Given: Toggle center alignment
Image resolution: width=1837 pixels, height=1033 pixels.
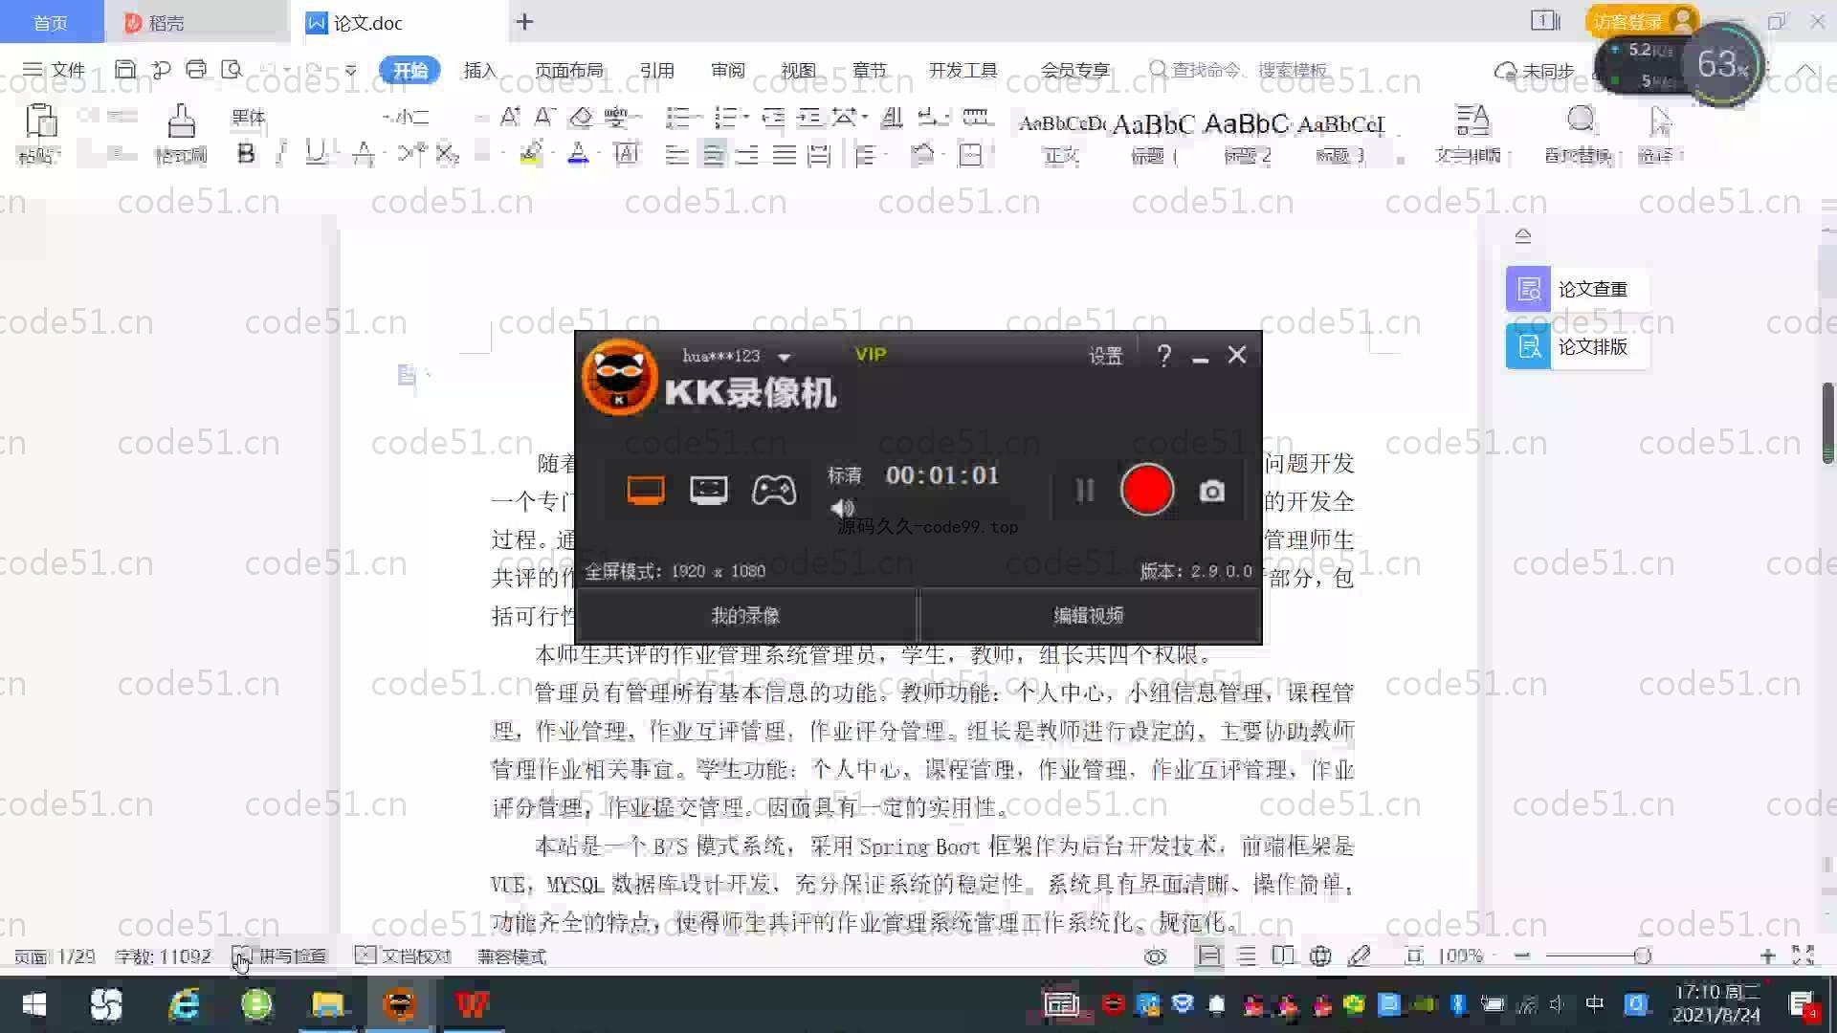Looking at the screenshot, I should 713,155.
